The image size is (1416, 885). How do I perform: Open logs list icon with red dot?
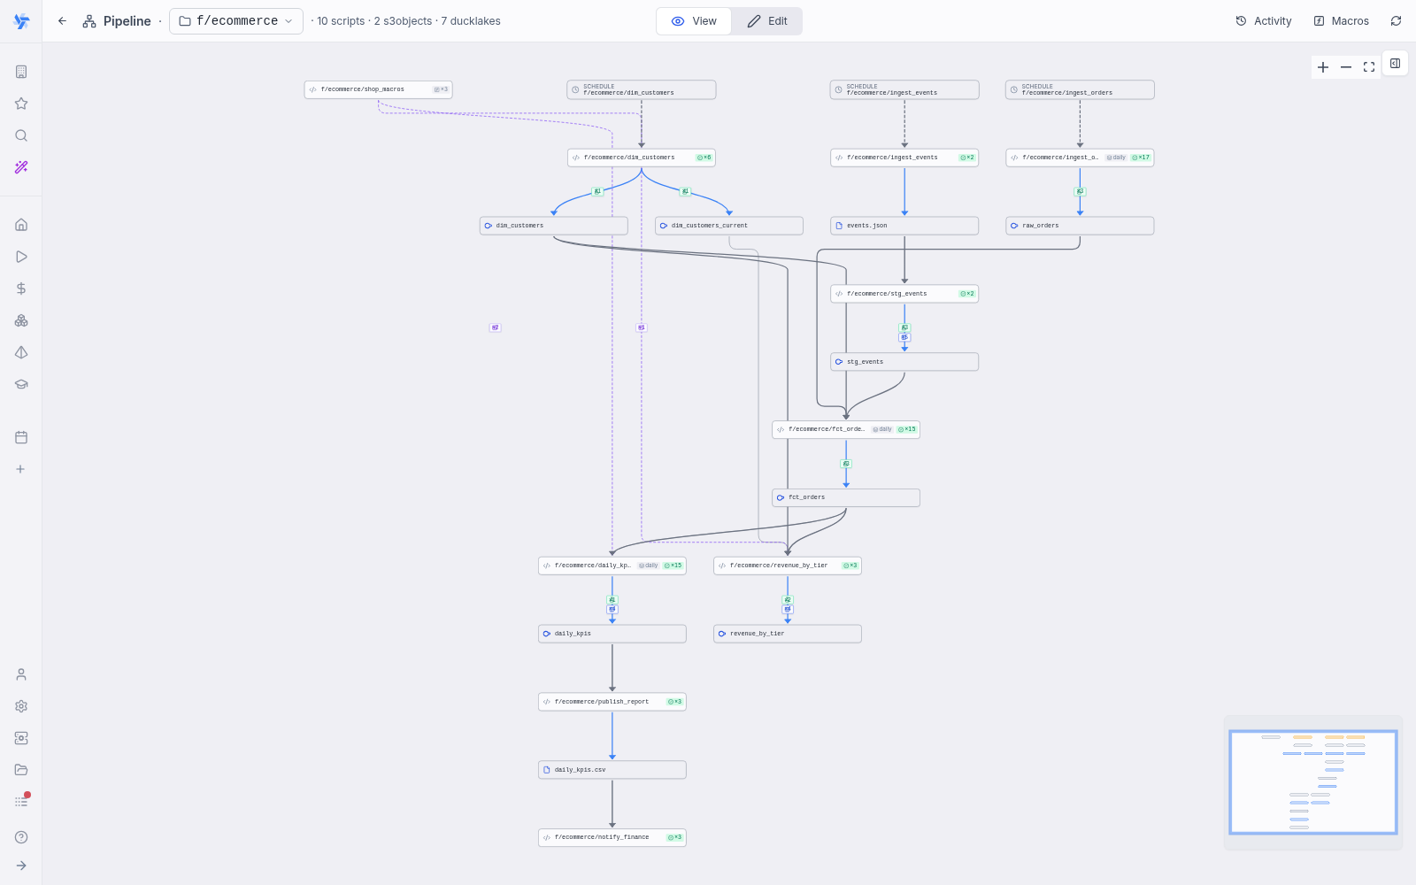click(21, 802)
